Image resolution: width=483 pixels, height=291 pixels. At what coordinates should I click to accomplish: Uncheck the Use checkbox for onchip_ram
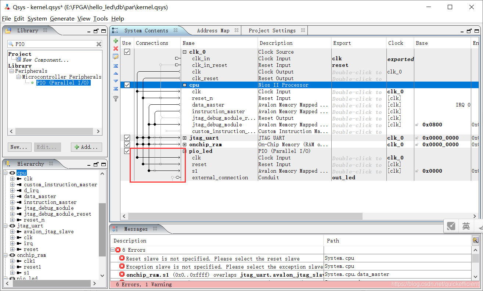coord(127,144)
